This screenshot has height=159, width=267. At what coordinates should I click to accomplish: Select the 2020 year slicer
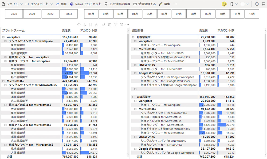pyautogui.click(x=14, y=14)
